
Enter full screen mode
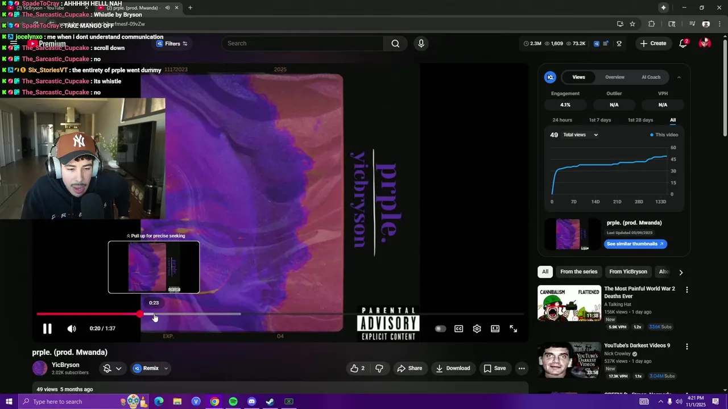[x=513, y=328]
